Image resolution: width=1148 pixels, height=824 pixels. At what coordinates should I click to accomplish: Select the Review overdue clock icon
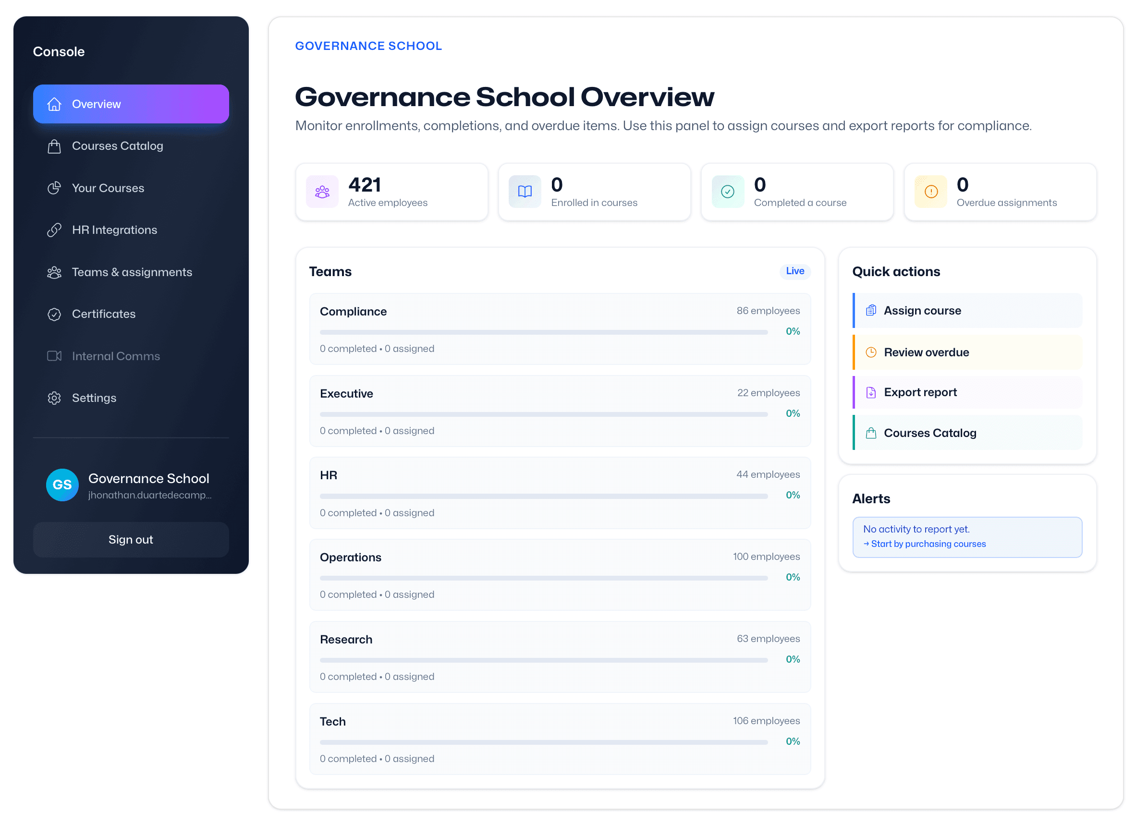[x=871, y=352]
